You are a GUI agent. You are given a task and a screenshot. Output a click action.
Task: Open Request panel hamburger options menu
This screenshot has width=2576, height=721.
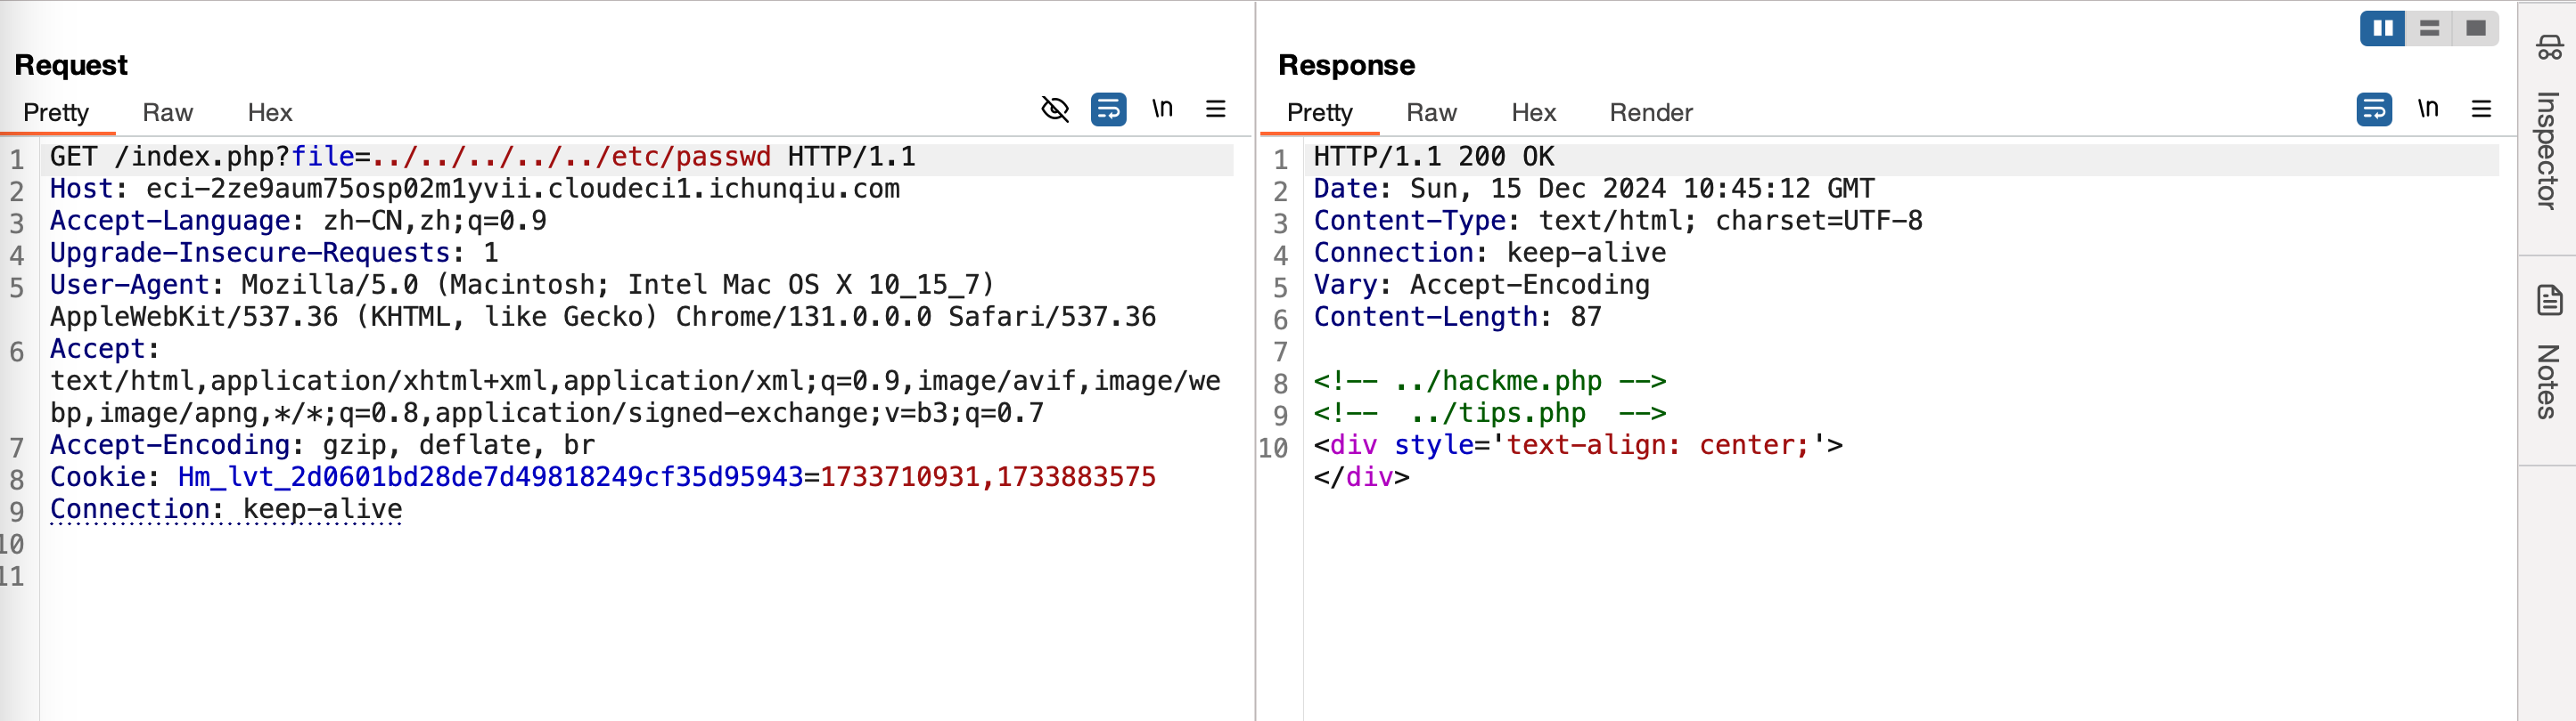click(1216, 109)
